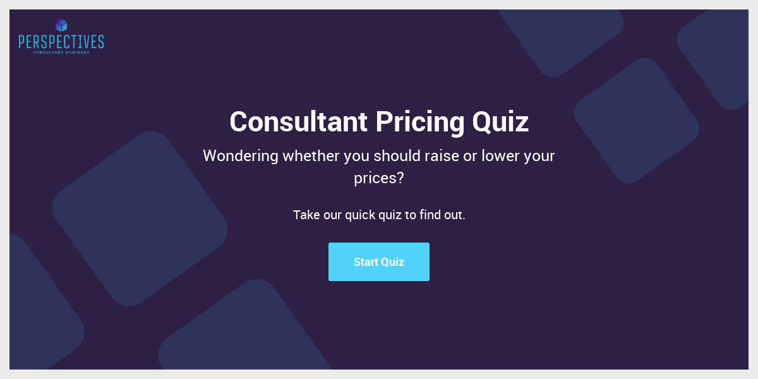Click the "CONSULTANT WEBINARS" tagline under the logo
The width and height of the screenshot is (758, 379).
coord(61,53)
